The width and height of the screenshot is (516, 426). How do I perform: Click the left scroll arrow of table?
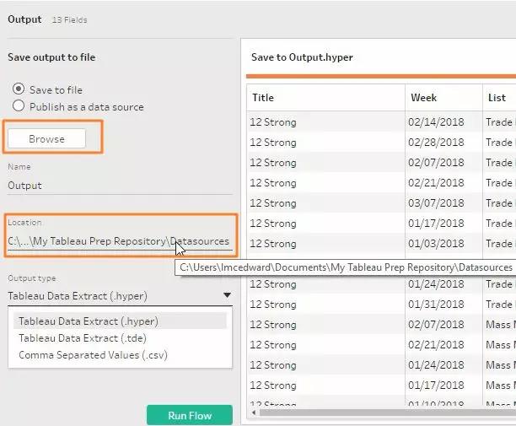(x=255, y=413)
